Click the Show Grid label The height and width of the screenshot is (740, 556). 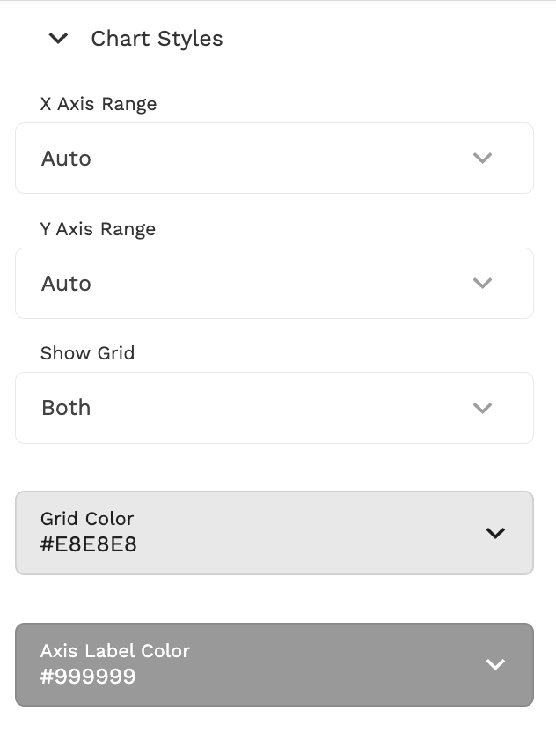point(87,353)
